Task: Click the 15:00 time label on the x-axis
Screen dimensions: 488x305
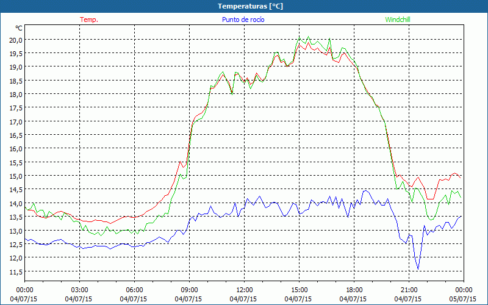Action: click(x=299, y=290)
